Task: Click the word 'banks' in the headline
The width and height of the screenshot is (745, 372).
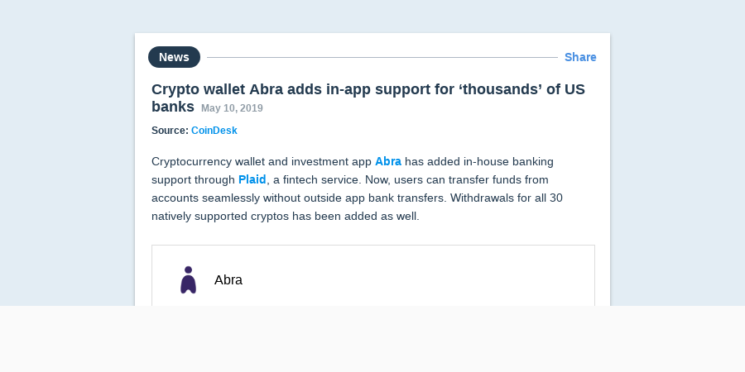Action: click(172, 107)
